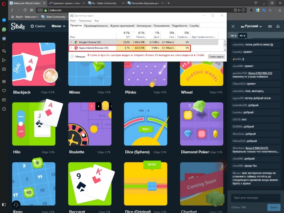Switch to the Пользователи tab
The image size is (284, 213).
162,26
